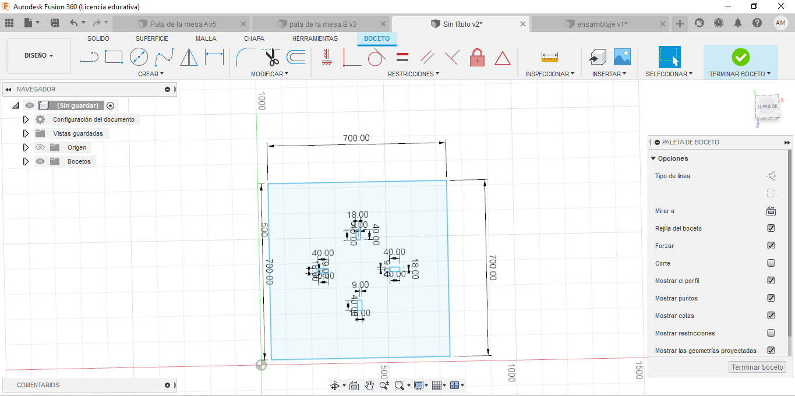Choose the Trim scissors tool

(x=271, y=57)
